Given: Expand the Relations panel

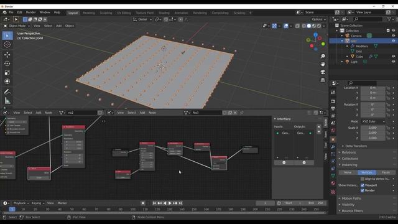Looking at the screenshot, I should click(348, 152).
